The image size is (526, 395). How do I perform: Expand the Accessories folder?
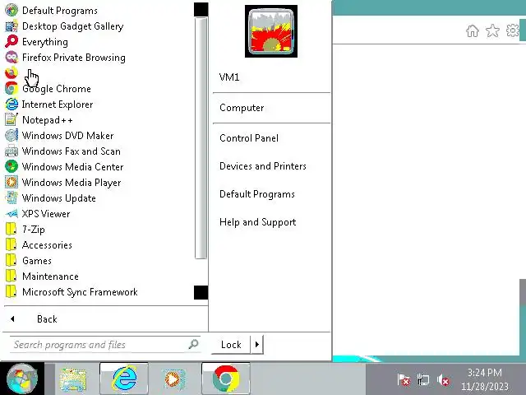39,245
